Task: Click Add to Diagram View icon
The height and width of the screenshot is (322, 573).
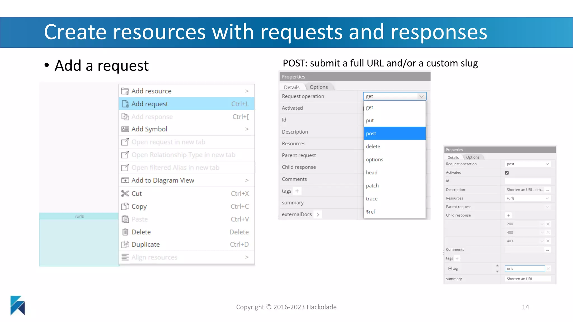Action: tap(125, 180)
